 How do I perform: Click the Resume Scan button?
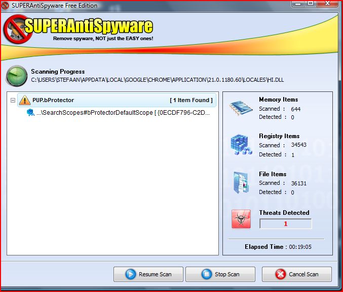click(x=148, y=274)
